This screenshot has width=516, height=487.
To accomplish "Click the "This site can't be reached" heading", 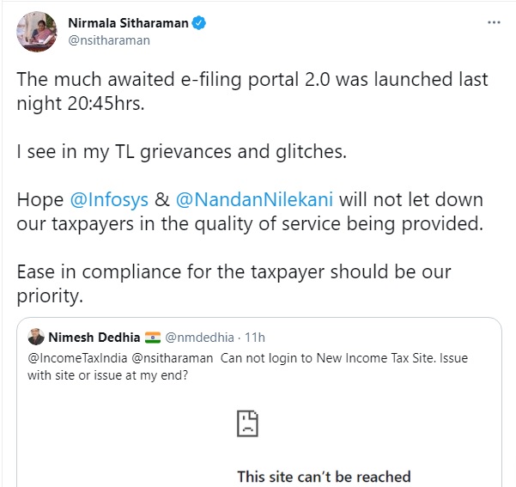I will pos(324,476).
